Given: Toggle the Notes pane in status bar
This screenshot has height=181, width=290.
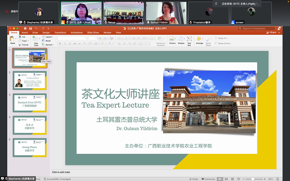Looking at the screenshot, I should pyautogui.click(x=194, y=179).
